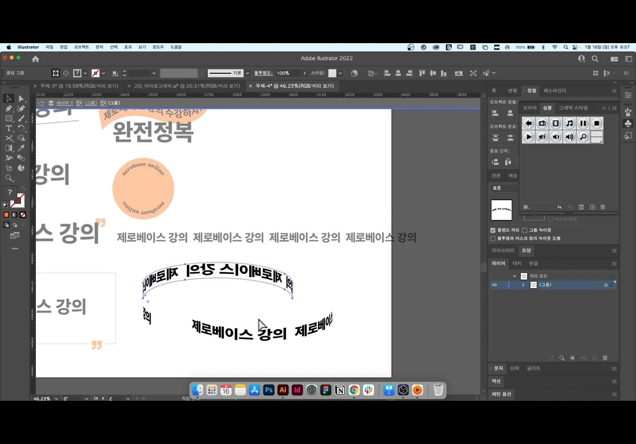The image size is (636, 444).
Task: Open the Symbols panel hamburger menu
Action: pyautogui.click(x=614, y=108)
